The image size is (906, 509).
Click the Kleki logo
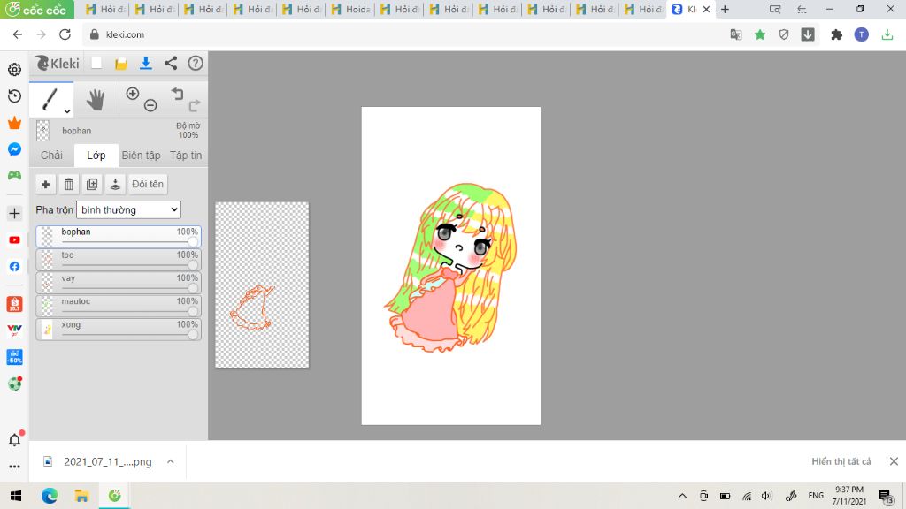[x=58, y=63]
